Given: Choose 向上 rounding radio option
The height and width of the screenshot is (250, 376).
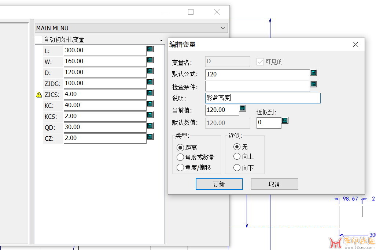Looking at the screenshot, I should pos(237,157).
